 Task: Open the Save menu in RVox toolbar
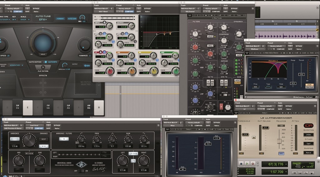(x=227, y=129)
